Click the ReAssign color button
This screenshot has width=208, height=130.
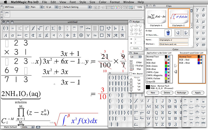(x=181, y=93)
